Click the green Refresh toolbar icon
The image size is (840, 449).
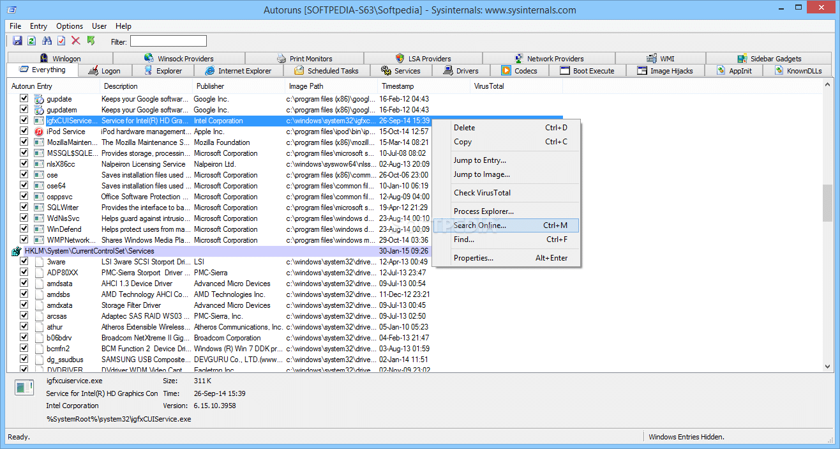[x=31, y=41]
